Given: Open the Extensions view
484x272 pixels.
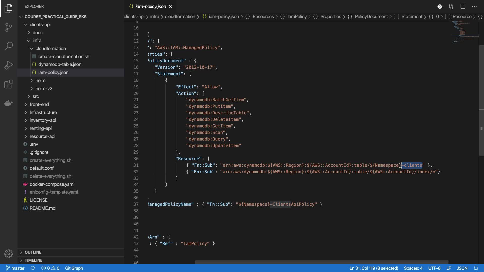Looking at the screenshot, I should click(9, 84).
